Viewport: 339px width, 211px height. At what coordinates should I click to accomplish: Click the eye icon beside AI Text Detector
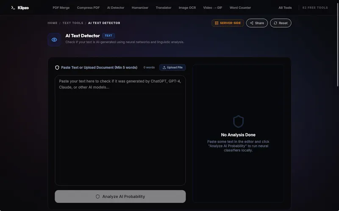54,40
